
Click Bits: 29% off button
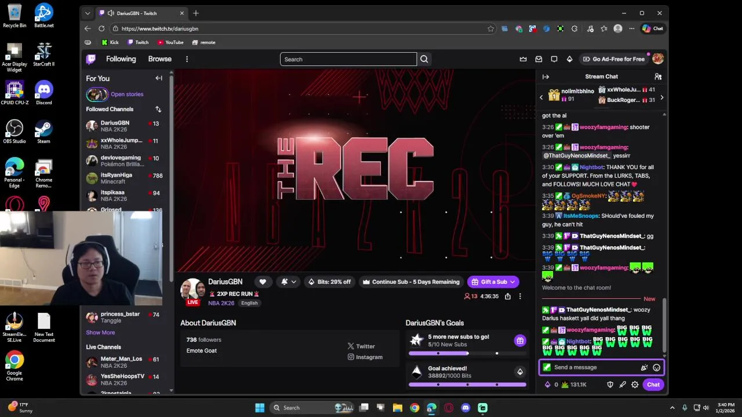tap(330, 282)
